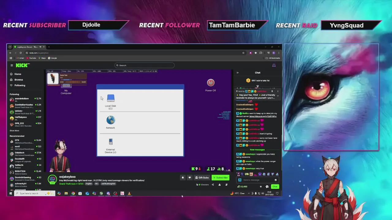
Task: Click the Network globe icon
Action: (111, 120)
